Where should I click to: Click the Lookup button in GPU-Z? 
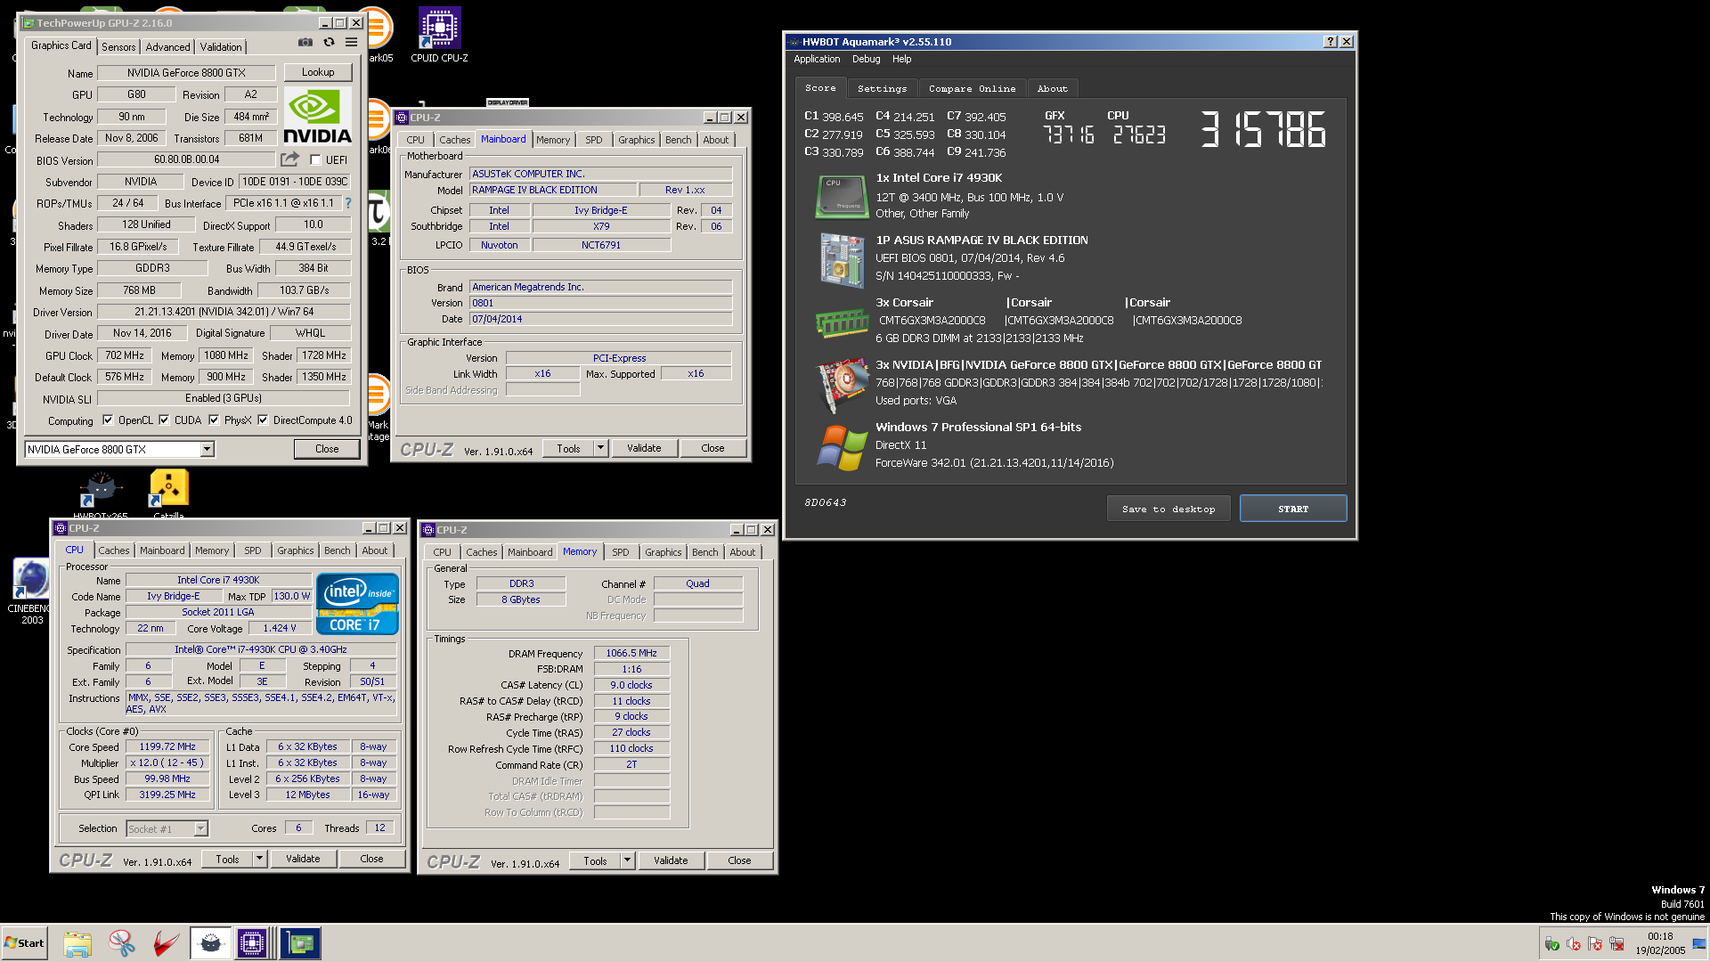click(x=318, y=72)
